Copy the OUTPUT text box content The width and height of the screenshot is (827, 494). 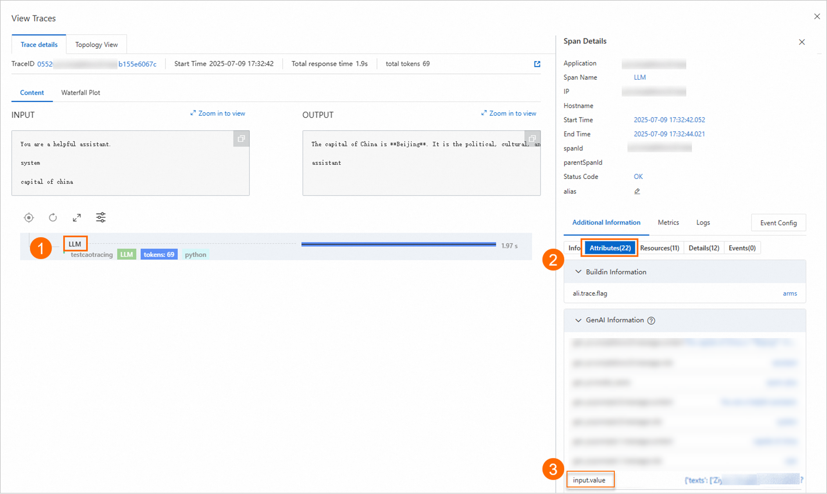[x=532, y=139]
